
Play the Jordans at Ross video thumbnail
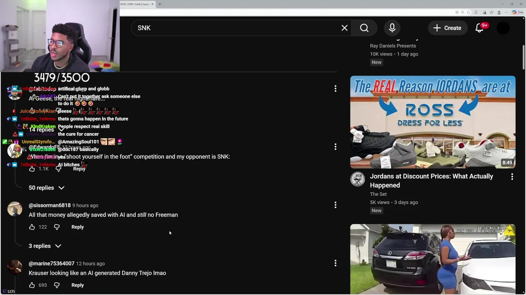pyautogui.click(x=433, y=122)
